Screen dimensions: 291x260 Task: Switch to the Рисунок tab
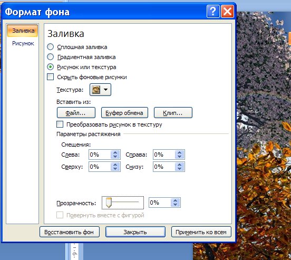click(23, 43)
